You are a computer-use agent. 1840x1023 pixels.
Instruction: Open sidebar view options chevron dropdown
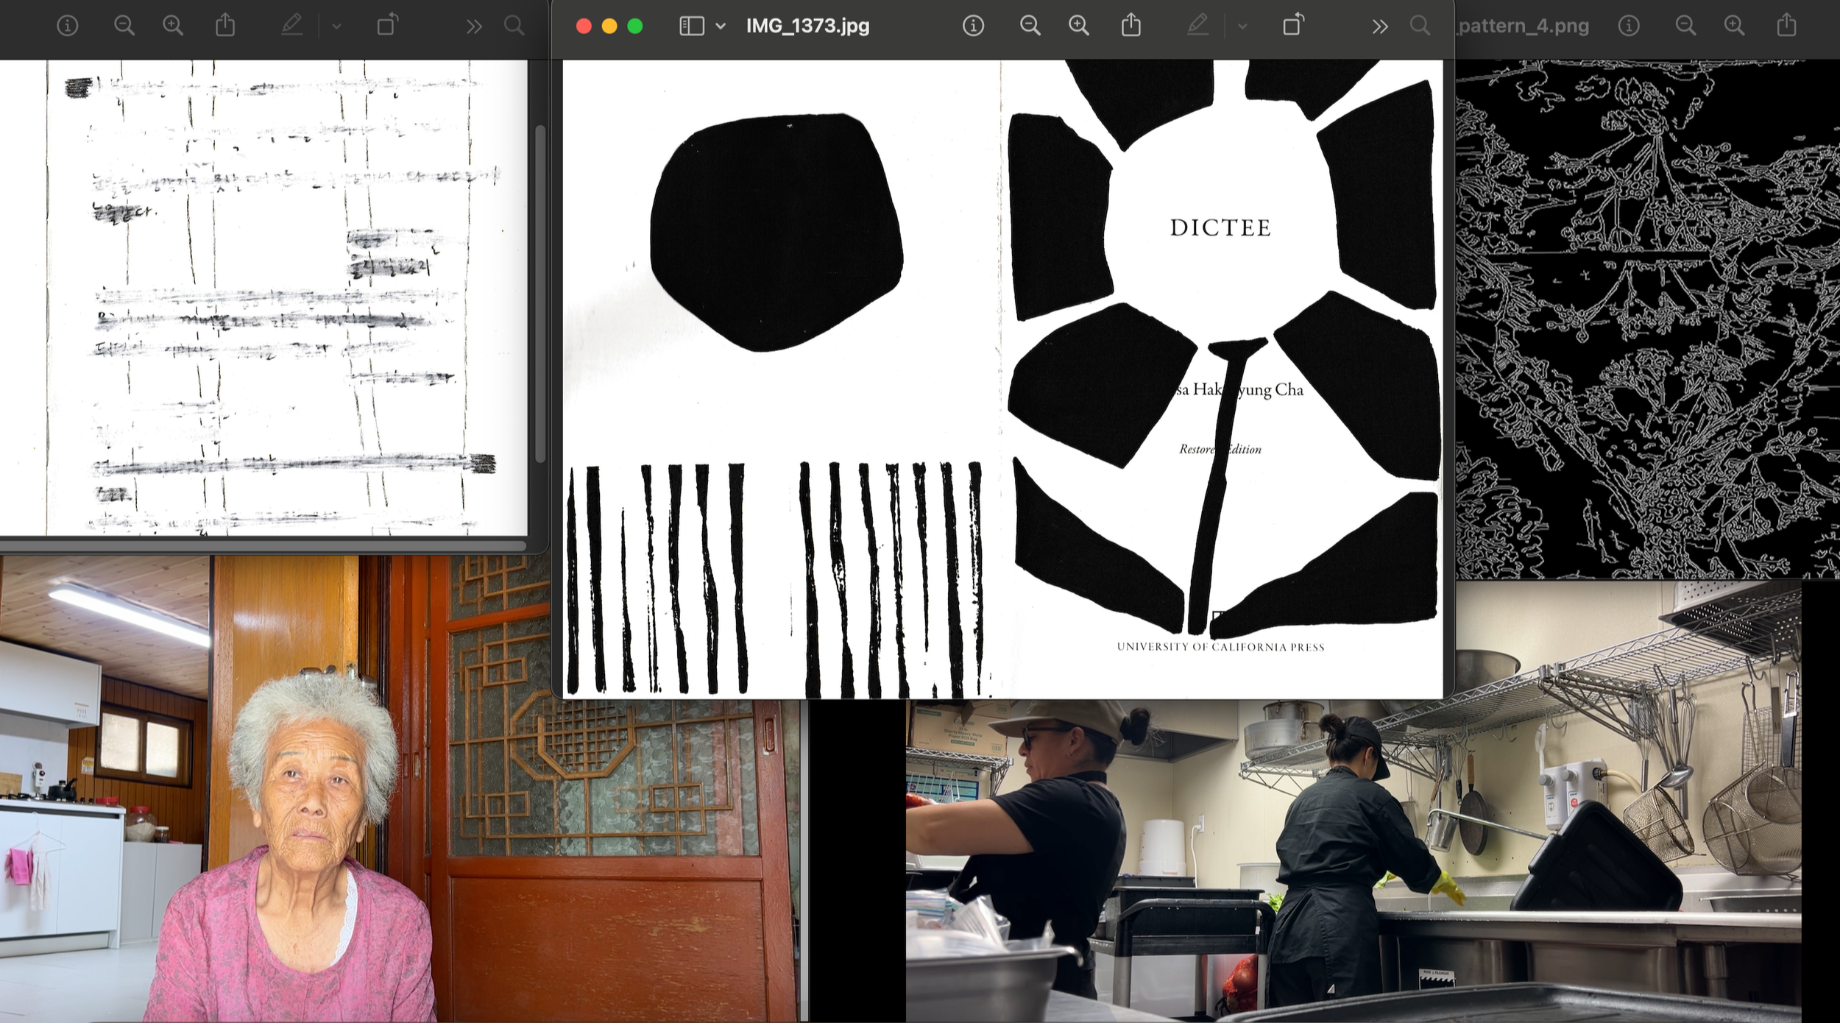tap(721, 26)
